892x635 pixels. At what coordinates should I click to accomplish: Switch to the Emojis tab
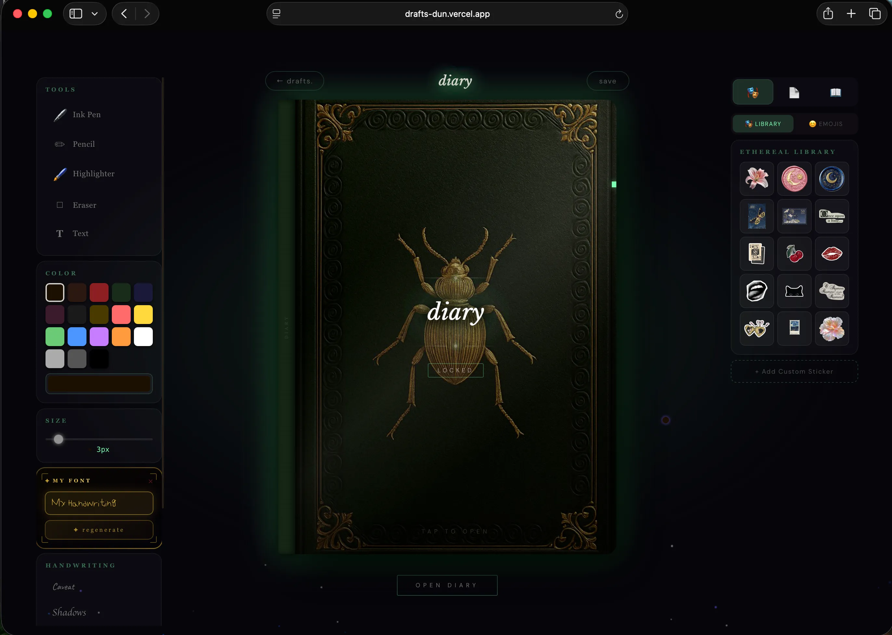point(825,124)
